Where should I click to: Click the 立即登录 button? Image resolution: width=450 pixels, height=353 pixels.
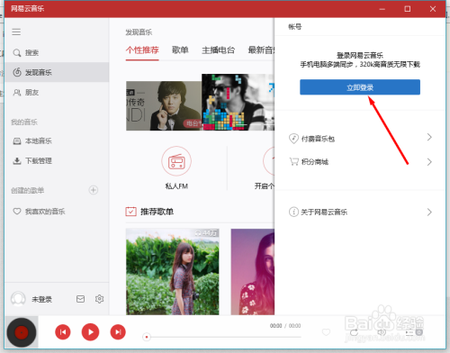(360, 87)
